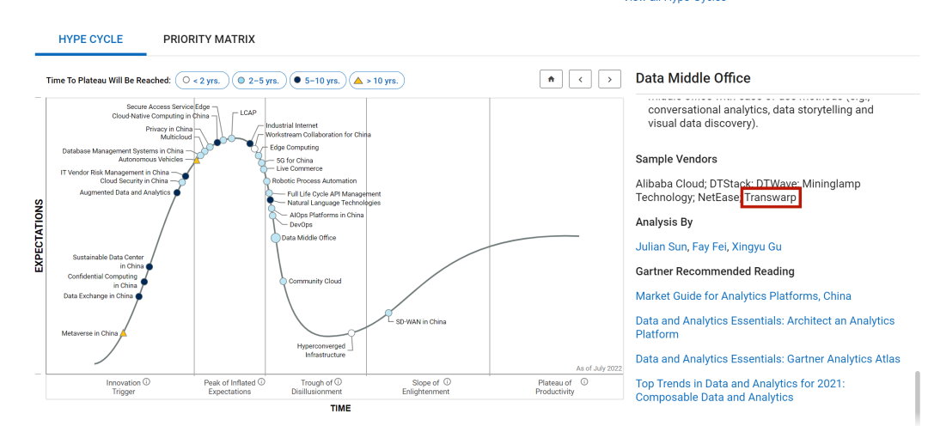Viewport: 928px width, 426px height.
Task: Switch to the Priority Matrix tab
Action: tap(209, 40)
